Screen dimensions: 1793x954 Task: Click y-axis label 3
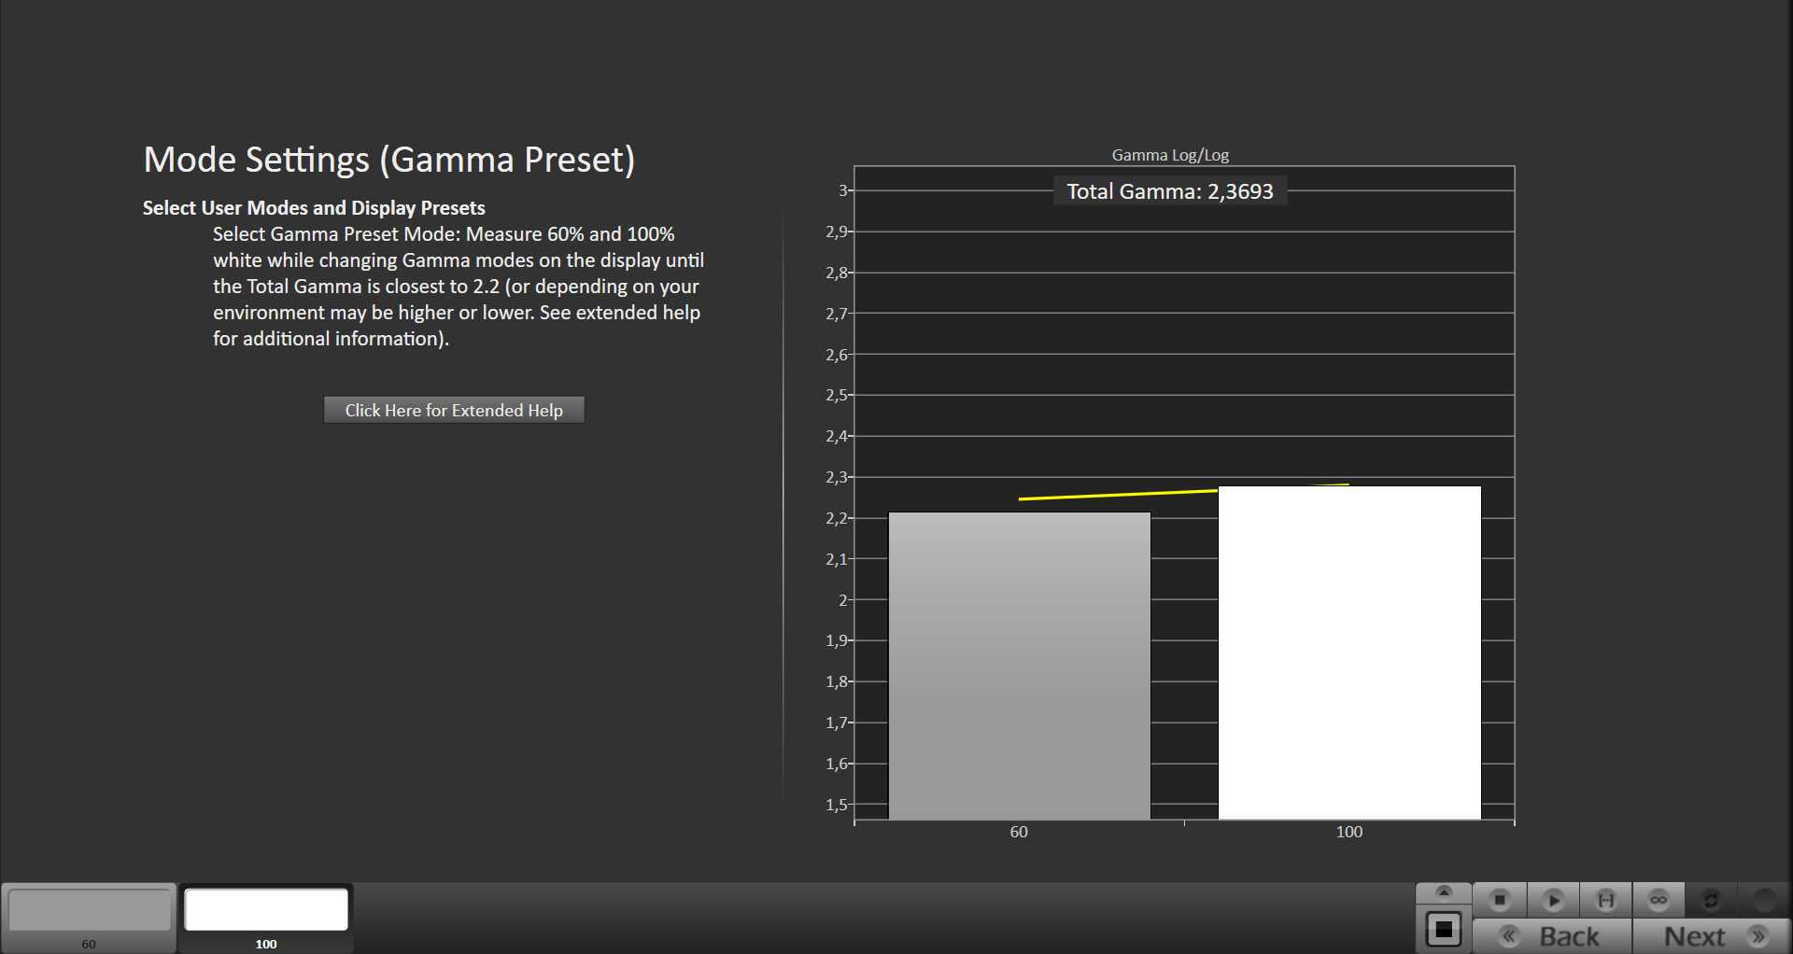pos(842,190)
